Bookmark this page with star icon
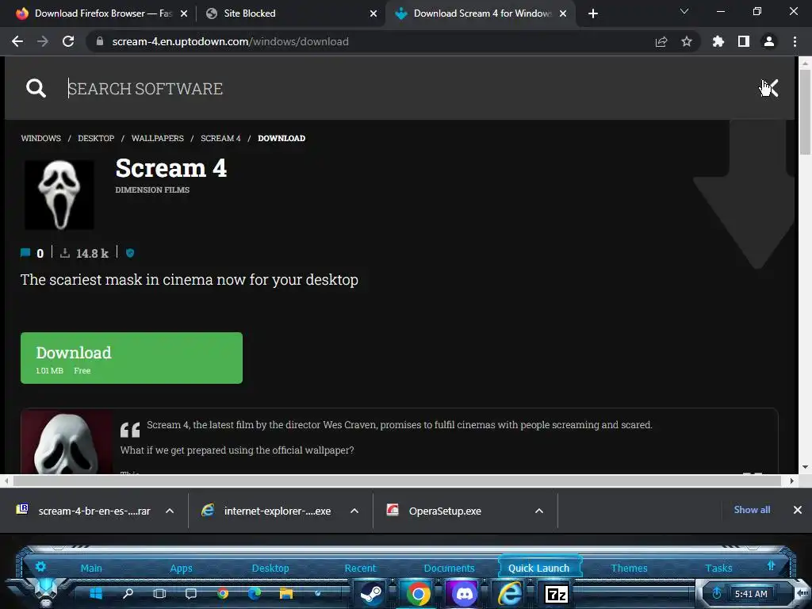 click(x=687, y=41)
